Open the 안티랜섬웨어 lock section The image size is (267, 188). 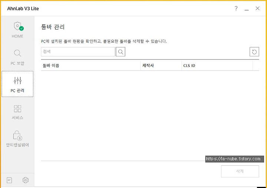click(17, 139)
